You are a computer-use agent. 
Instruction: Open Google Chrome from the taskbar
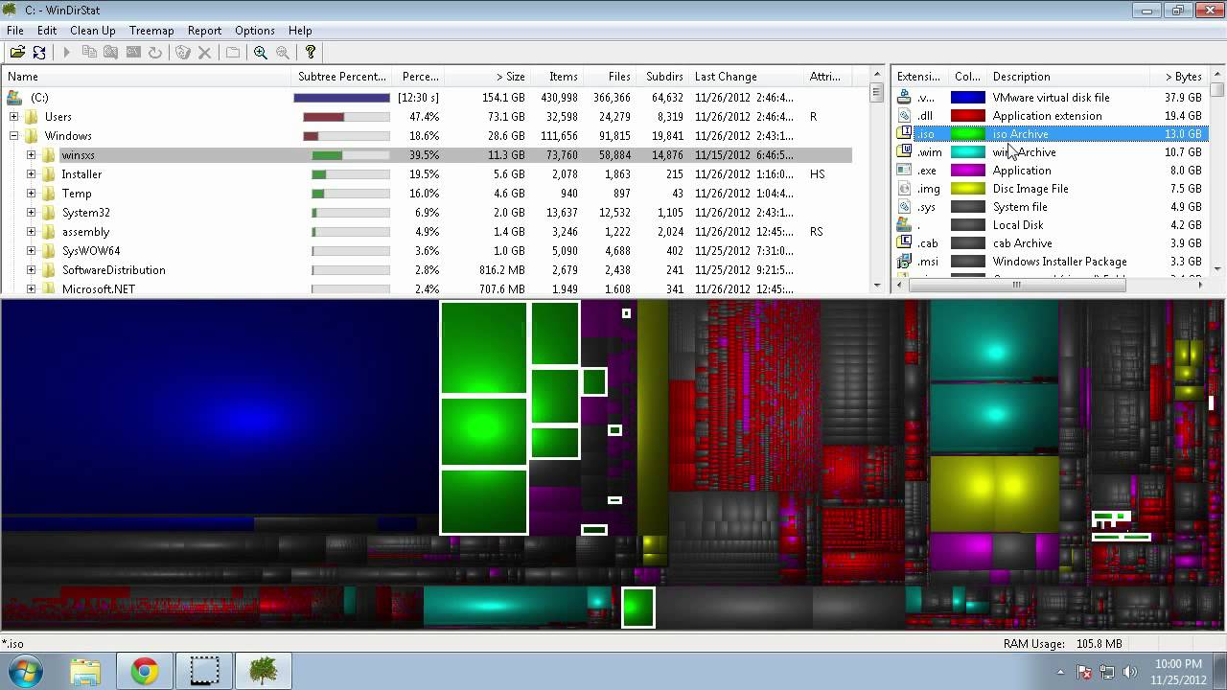pyautogui.click(x=145, y=670)
